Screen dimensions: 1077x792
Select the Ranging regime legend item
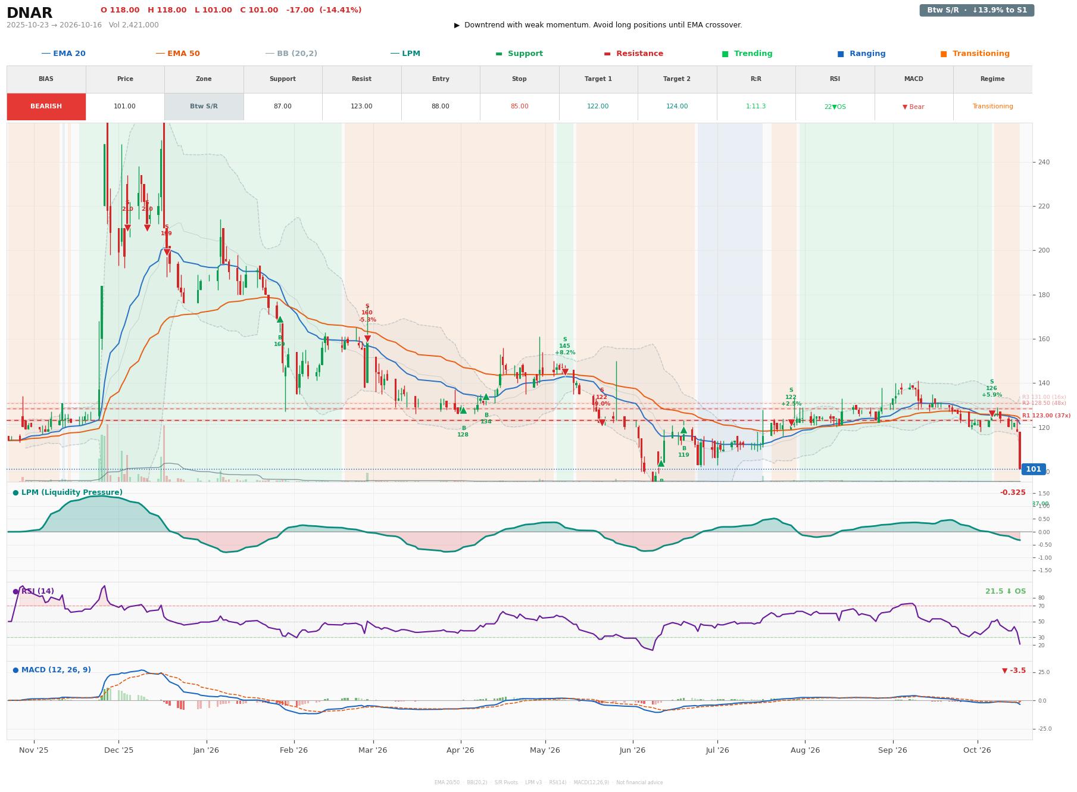[861, 54]
